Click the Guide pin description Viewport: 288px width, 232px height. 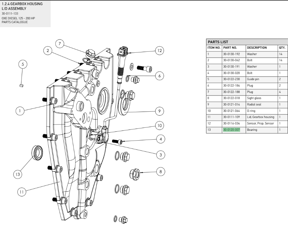pyautogui.click(x=253, y=79)
